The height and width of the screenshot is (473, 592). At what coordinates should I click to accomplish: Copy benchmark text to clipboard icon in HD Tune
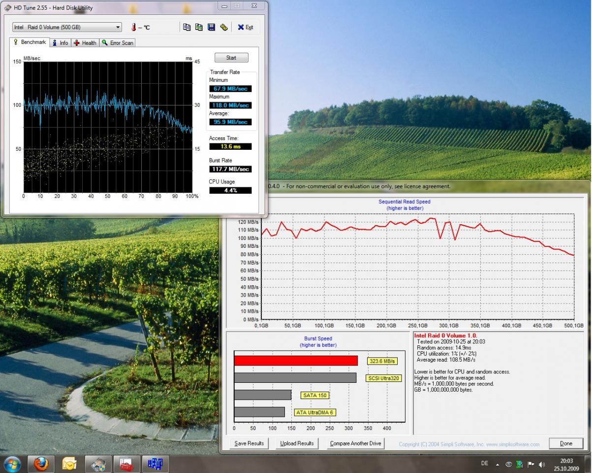click(187, 27)
